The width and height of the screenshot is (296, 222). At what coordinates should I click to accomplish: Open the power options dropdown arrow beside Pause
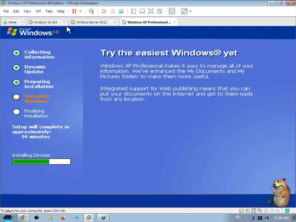pos(80,11)
